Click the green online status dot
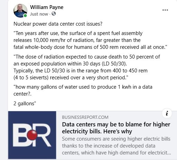177x160 pixels. point(25,16)
